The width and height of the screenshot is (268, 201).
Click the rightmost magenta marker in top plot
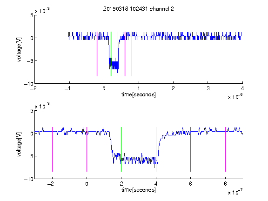tap(132, 54)
